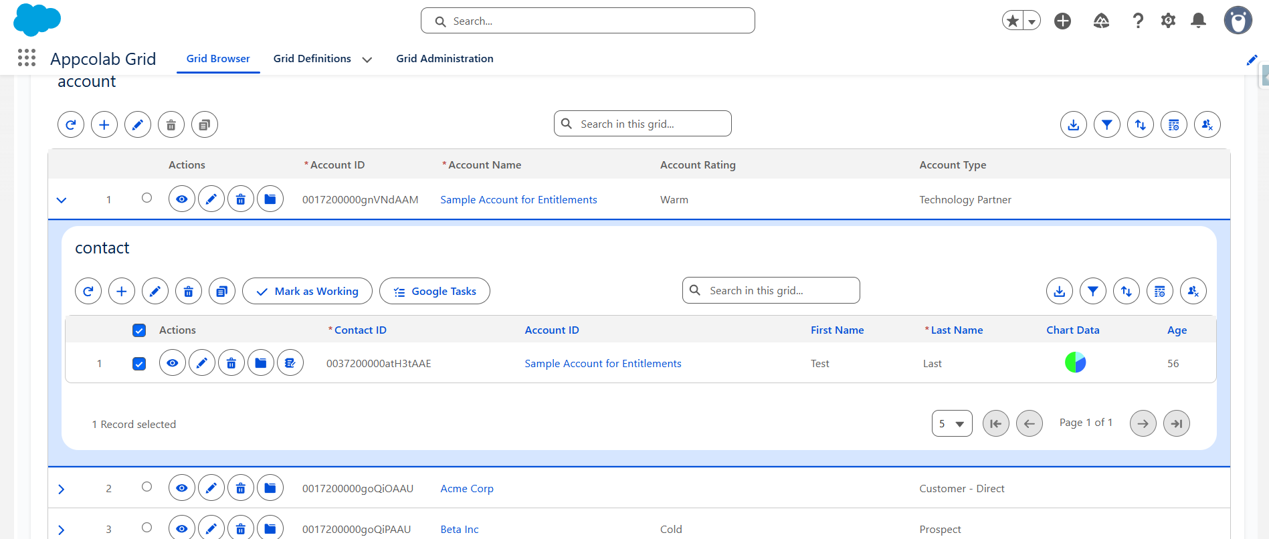Image resolution: width=1269 pixels, height=539 pixels.
Task: View the Acme Corp account record
Action: point(182,488)
